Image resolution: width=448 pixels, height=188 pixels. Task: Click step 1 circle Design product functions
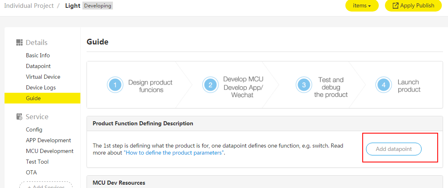click(x=115, y=85)
